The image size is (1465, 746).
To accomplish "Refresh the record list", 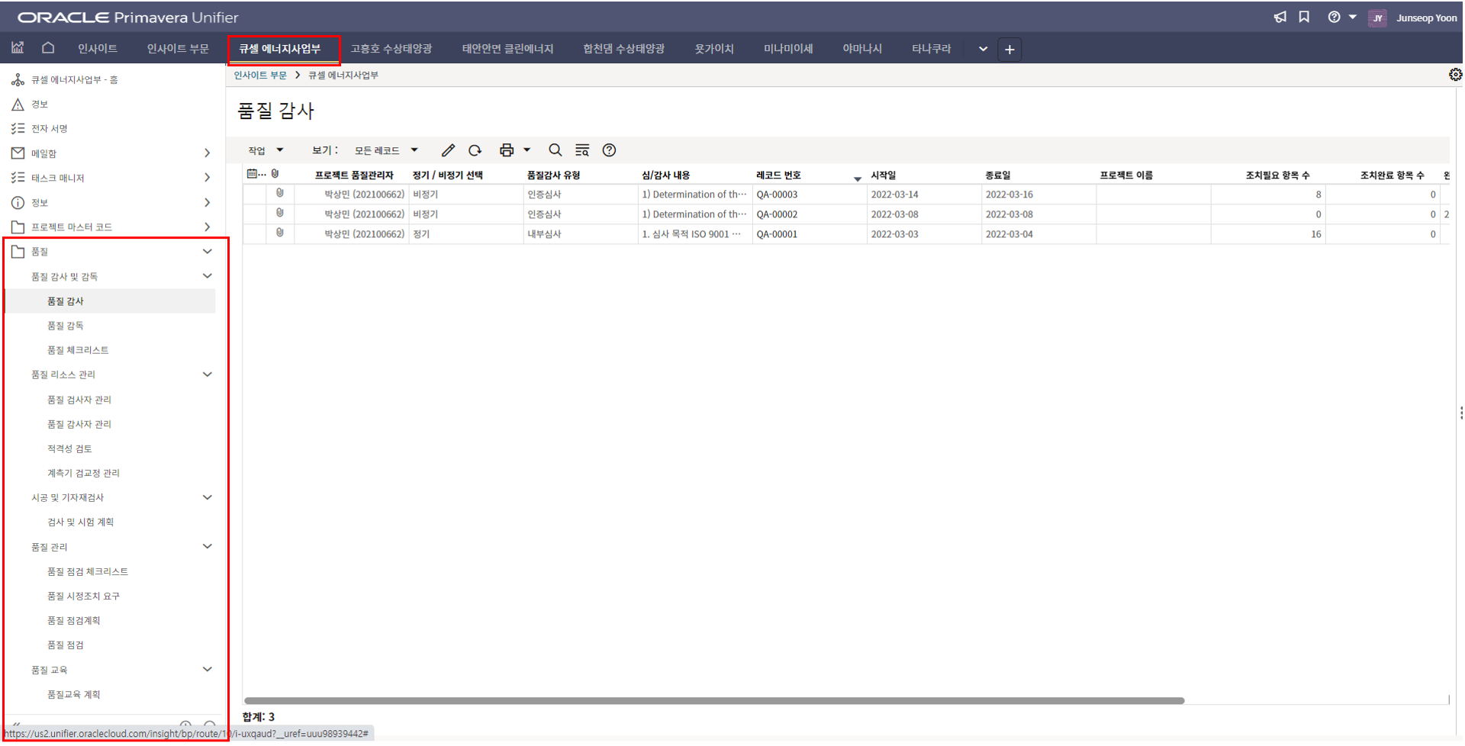I will point(475,150).
